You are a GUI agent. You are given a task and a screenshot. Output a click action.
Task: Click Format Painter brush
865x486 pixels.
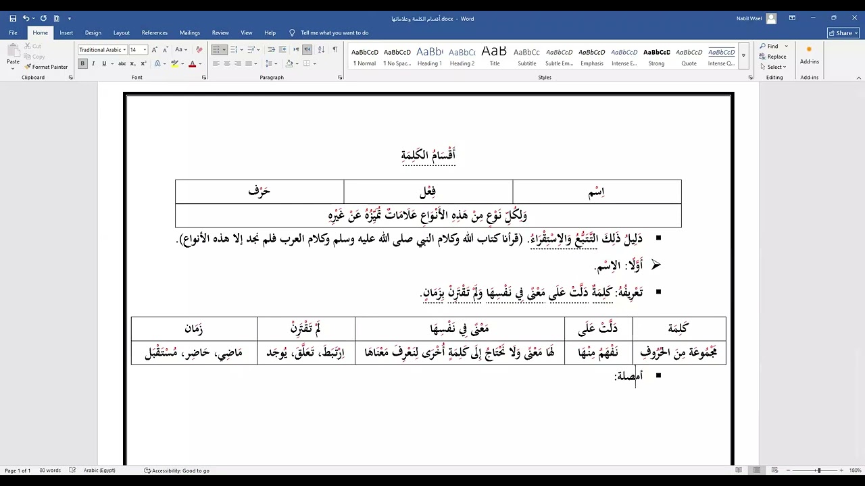point(46,67)
